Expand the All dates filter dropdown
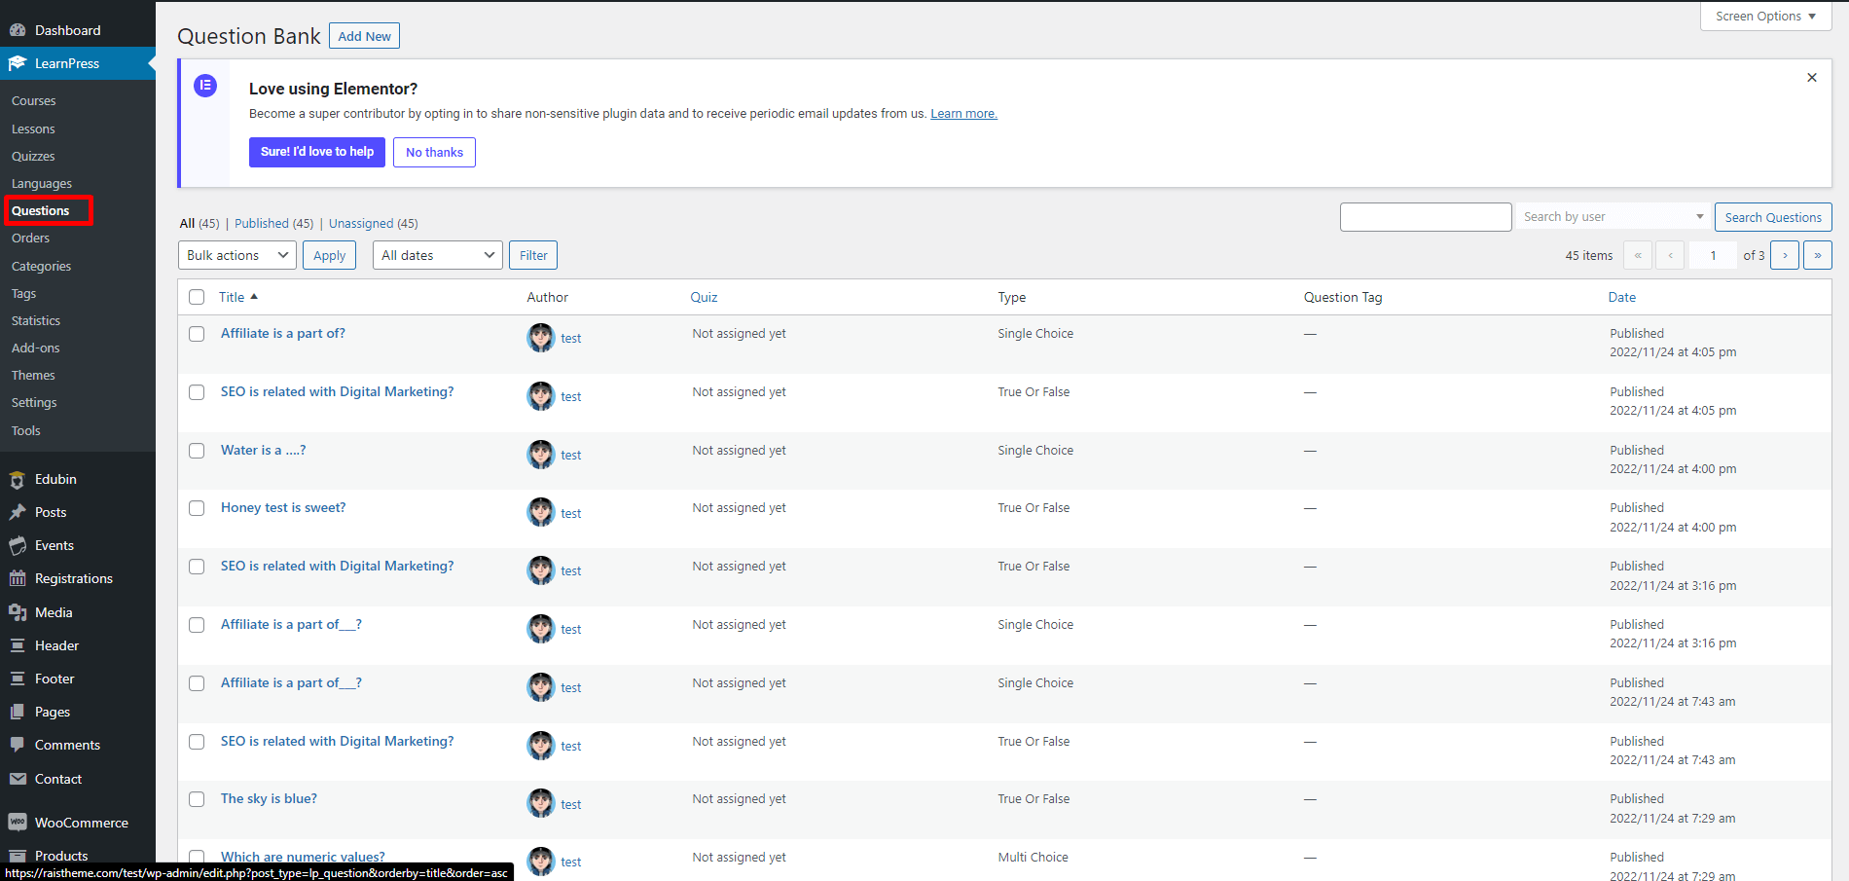Screen dimensions: 1849x881 coord(437,255)
